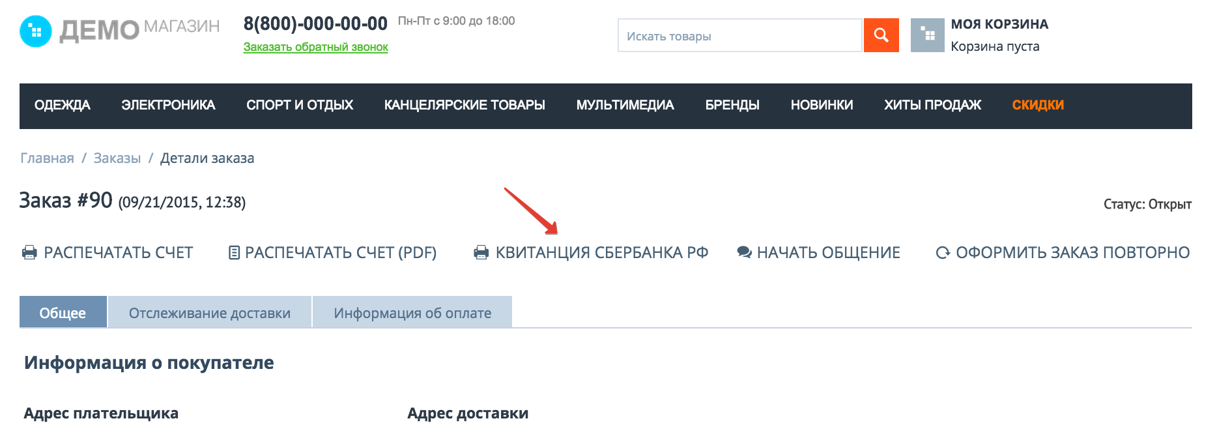Open the shopping cart icon
This screenshot has width=1217, height=438.
(x=927, y=35)
